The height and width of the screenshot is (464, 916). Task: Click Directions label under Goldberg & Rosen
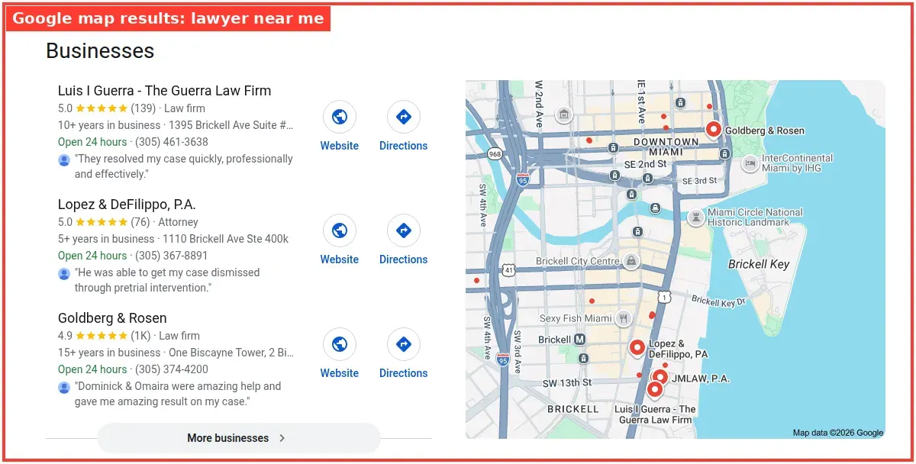(404, 373)
